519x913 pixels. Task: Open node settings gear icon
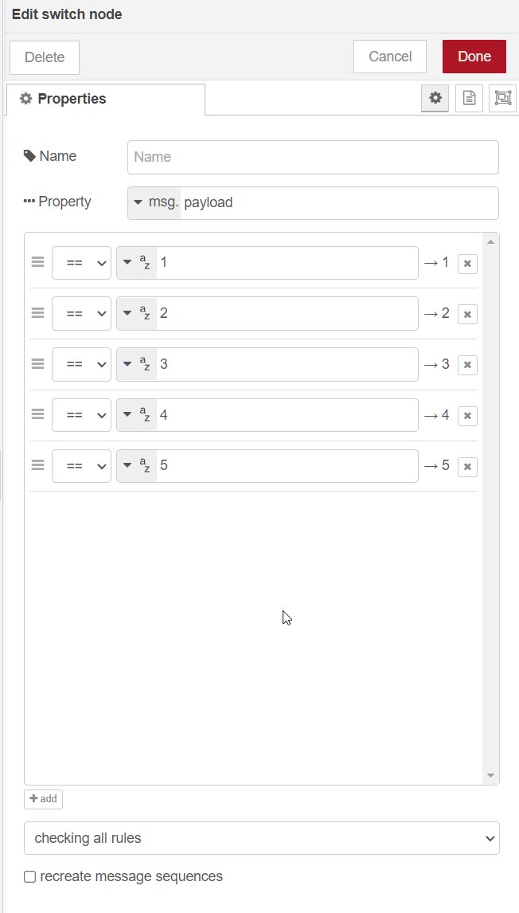click(x=435, y=98)
